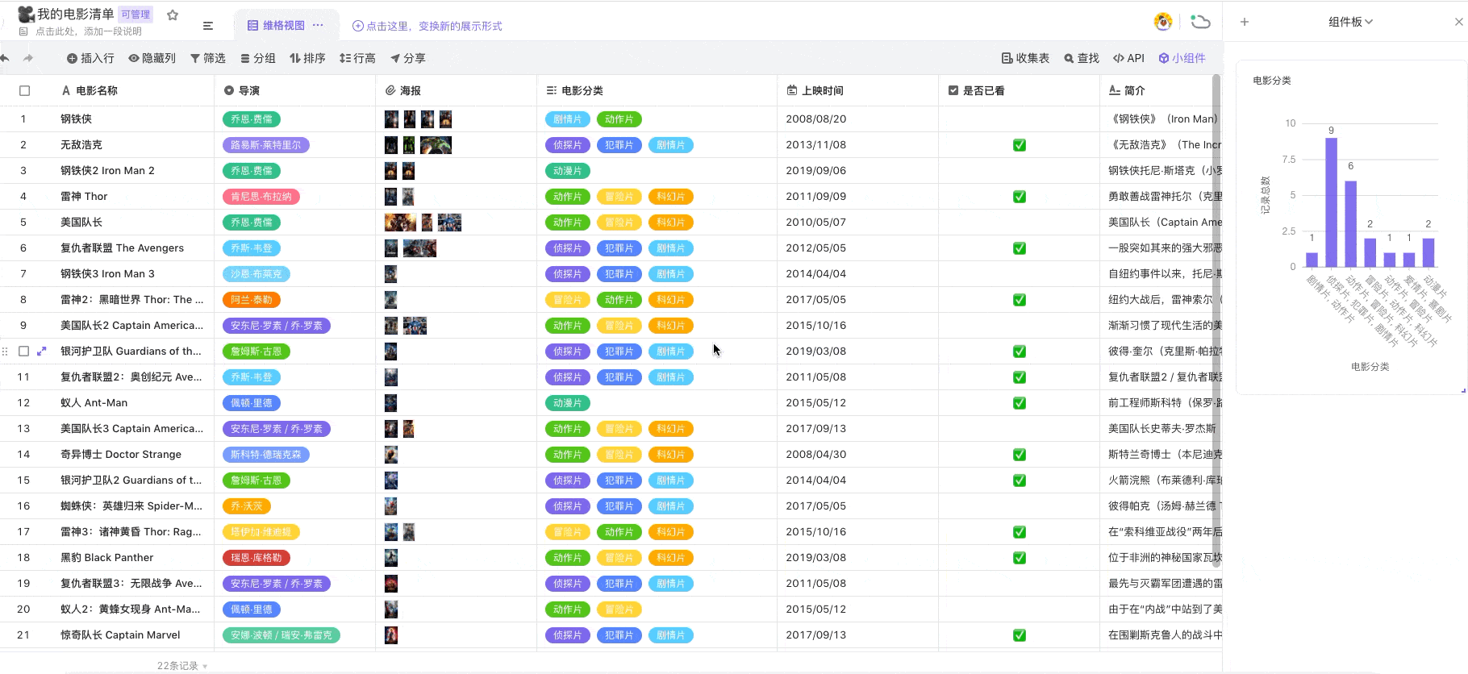Open the 小组件 widget panel
The image size is (1468, 674).
[1182, 58]
